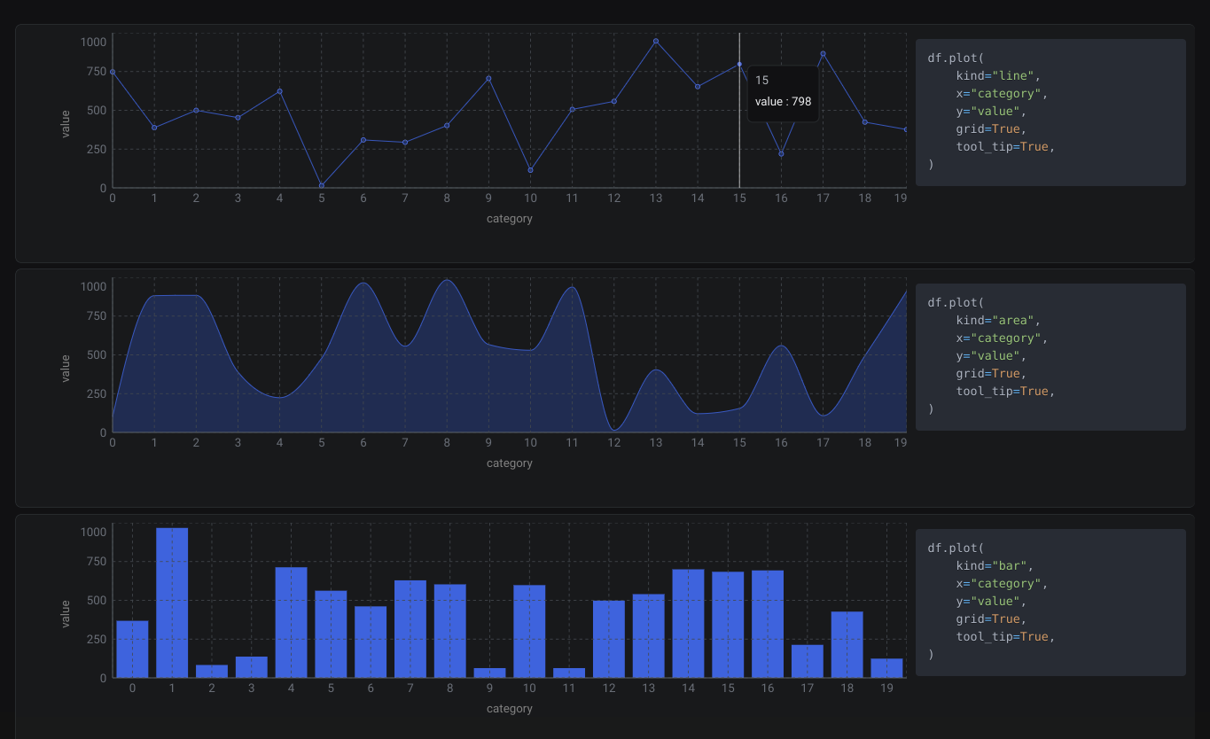Click the bar chart bar at category 10
The width and height of the screenshot is (1210, 739).
[x=529, y=631]
